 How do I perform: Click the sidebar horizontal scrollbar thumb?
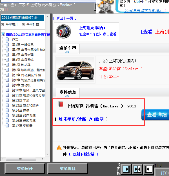click(x=21, y=159)
